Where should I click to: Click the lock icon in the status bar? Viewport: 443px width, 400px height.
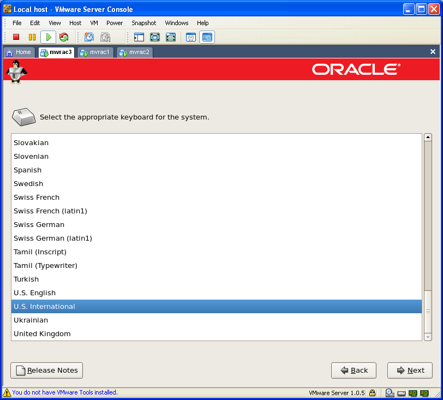[x=372, y=392]
